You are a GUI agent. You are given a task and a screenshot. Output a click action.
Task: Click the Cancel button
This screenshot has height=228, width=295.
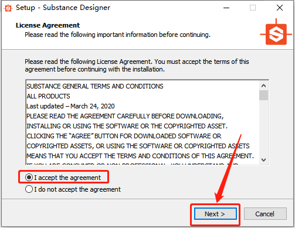pos(265,214)
